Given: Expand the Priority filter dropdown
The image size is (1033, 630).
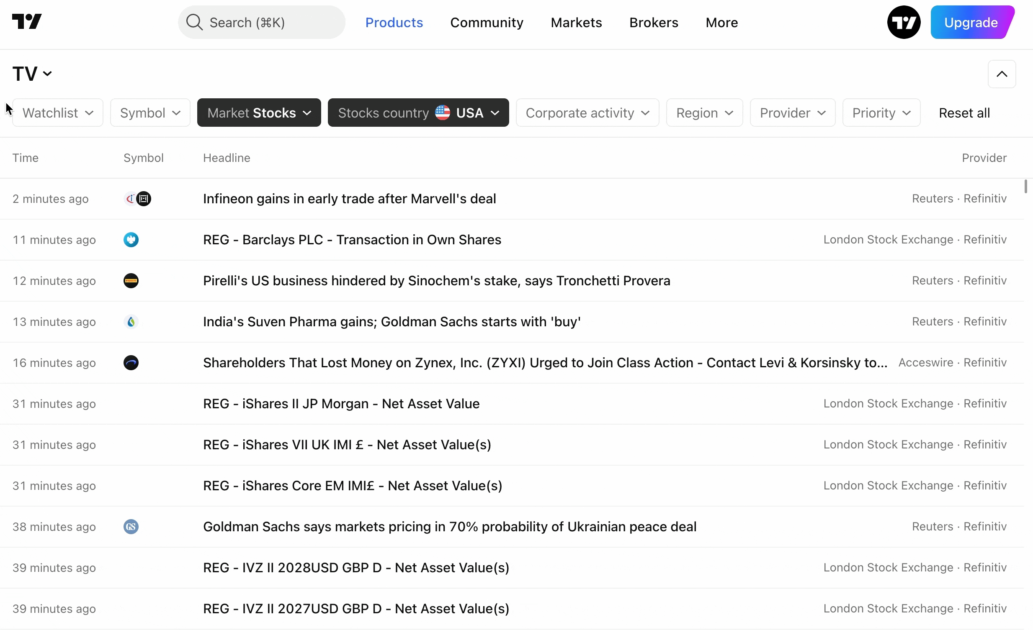Looking at the screenshot, I should coord(881,113).
